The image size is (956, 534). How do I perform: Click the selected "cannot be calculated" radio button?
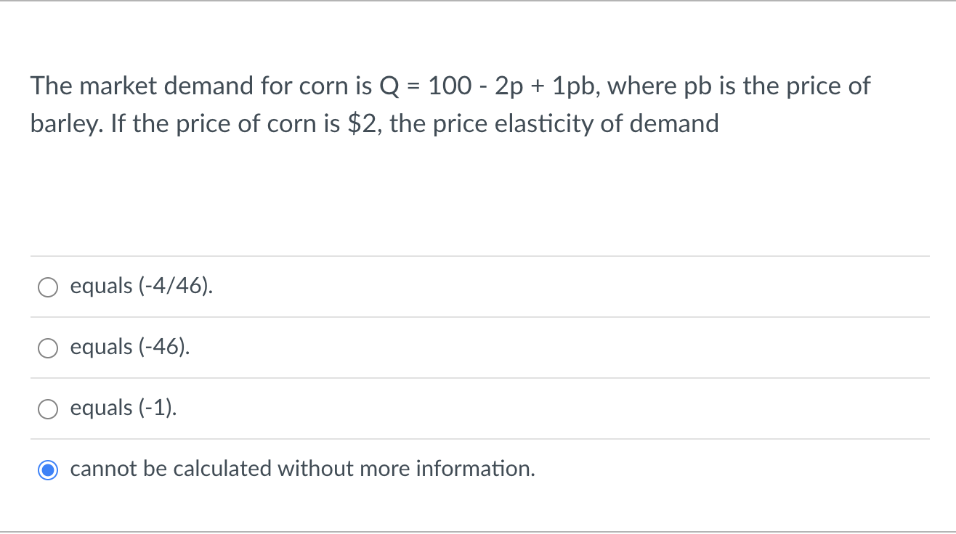(x=48, y=469)
